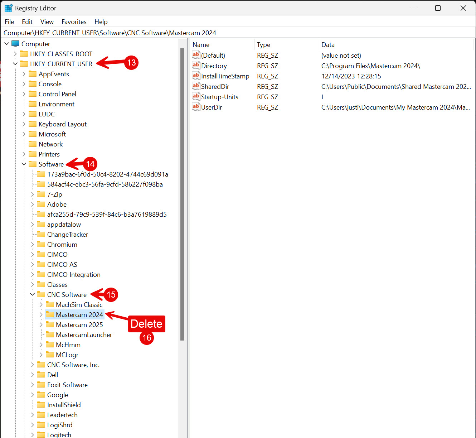
Task: Click the Registry Editor app icon in the title bar
Action: pyautogui.click(x=8, y=8)
